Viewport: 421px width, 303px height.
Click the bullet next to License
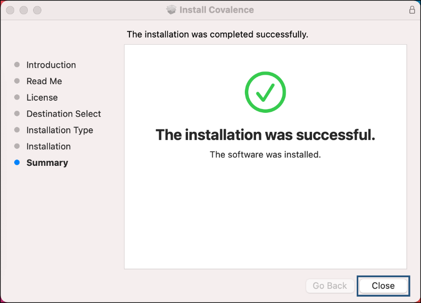(x=18, y=97)
